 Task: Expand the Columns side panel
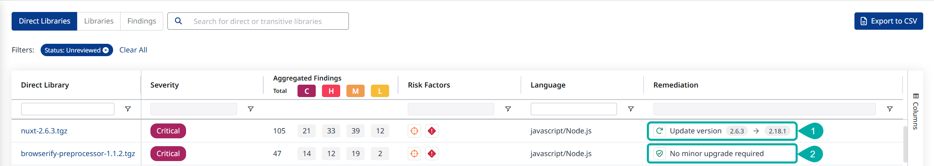click(915, 111)
